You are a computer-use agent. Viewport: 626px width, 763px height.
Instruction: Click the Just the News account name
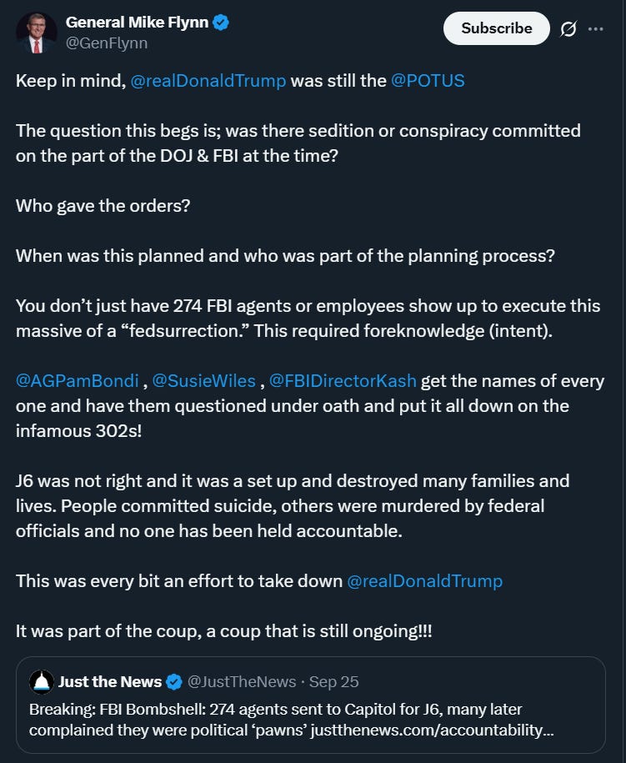110,682
